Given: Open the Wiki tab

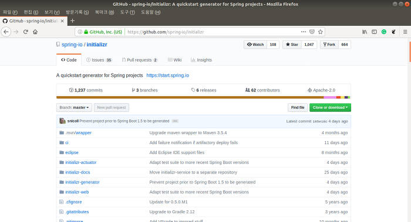Looking at the screenshot, I should 174,60.
